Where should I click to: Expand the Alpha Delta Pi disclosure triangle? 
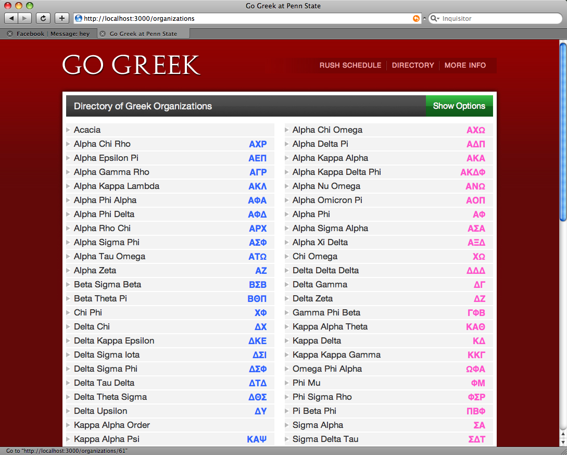click(x=286, y=144)
